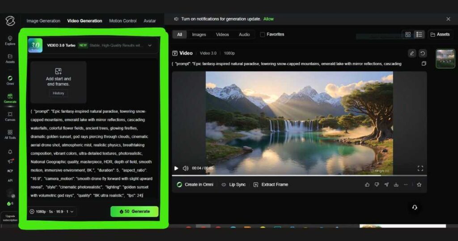
Task: Click the Kling logo in the sidebar
Action: pyautogui.click(x=10, y=21)
